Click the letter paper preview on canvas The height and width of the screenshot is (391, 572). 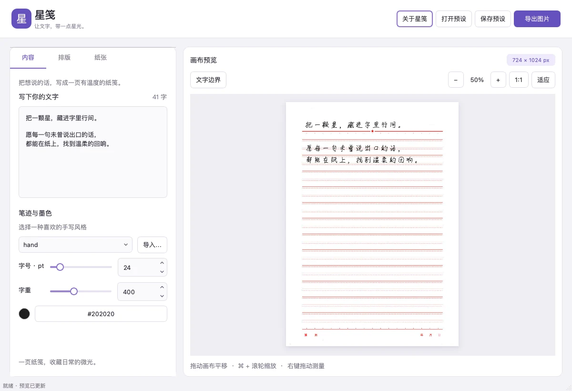pos(372,224)
